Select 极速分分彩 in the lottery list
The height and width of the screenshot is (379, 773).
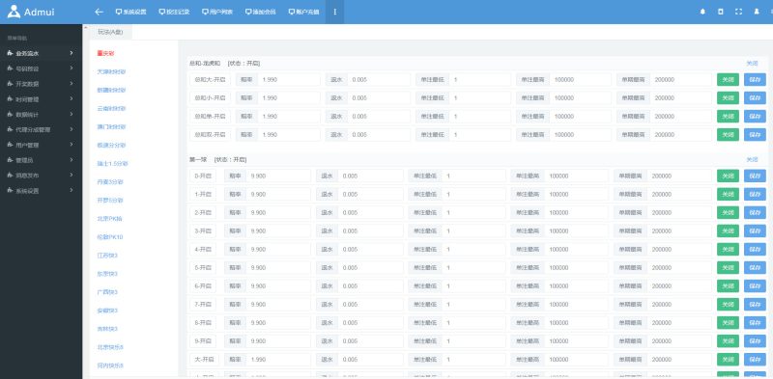click(x=111, y=146)
